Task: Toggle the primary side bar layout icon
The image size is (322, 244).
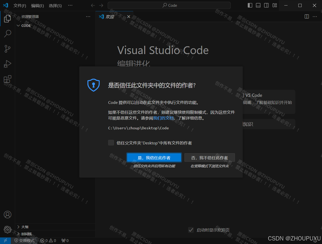Action: point(250,5)
